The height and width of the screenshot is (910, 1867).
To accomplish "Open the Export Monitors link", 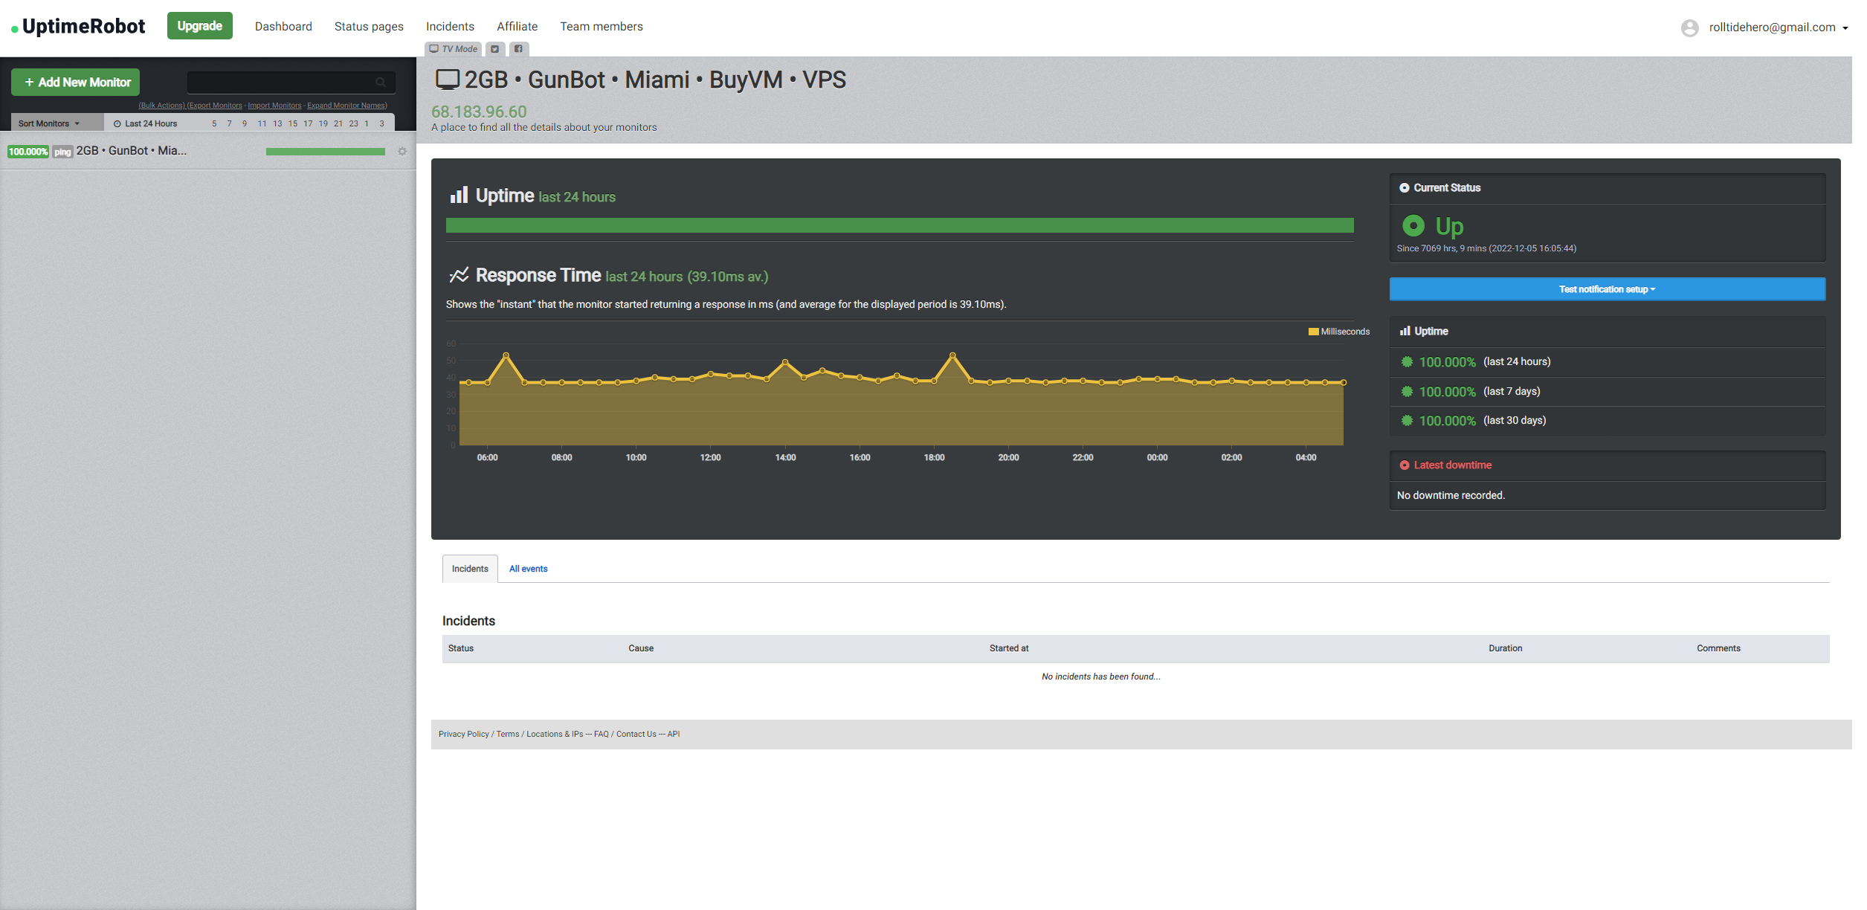I will (215, 106).
